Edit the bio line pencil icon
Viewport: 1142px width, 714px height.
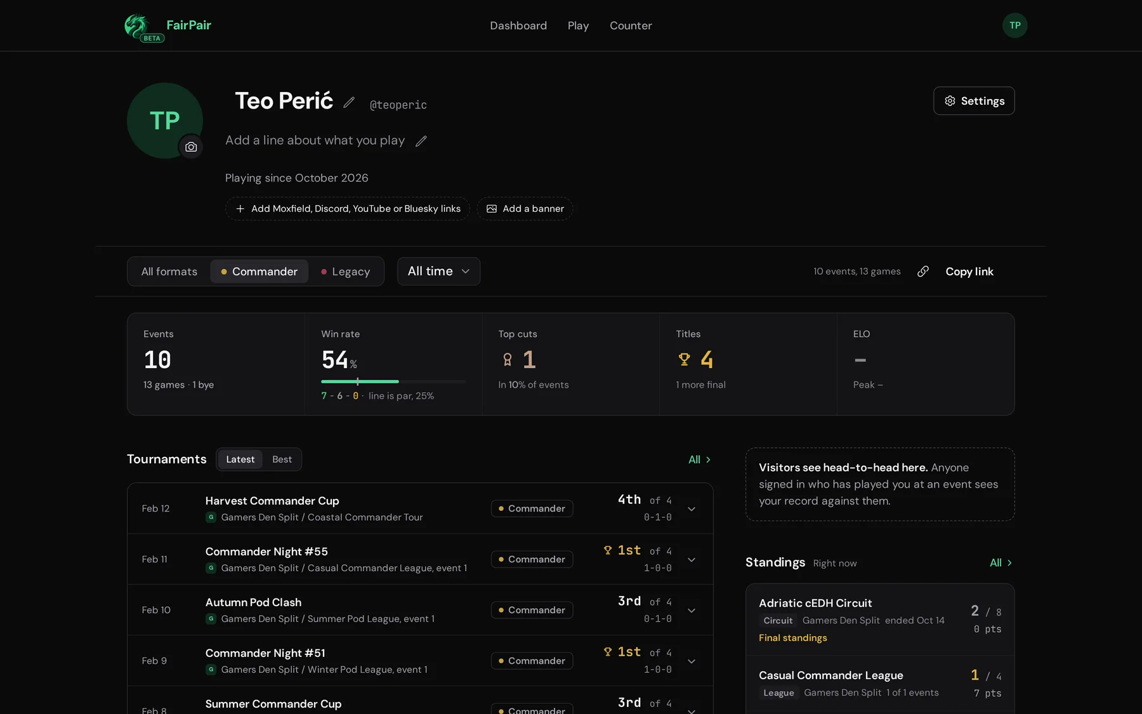coord(421,141)
